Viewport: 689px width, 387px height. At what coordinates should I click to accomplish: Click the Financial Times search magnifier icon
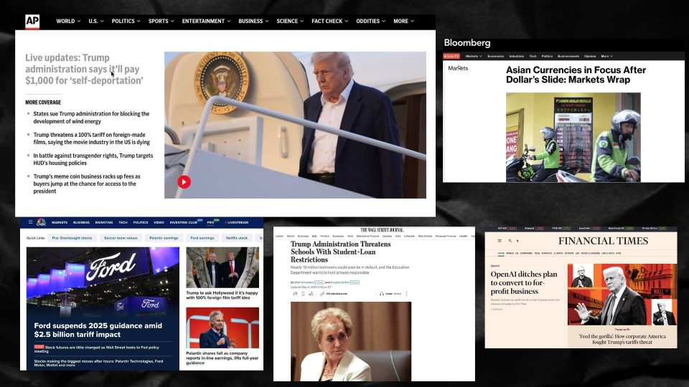click(x=510, y=241)
